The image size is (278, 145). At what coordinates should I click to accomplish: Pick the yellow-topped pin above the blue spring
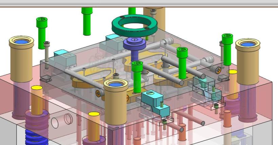click(x=37, y=100)
